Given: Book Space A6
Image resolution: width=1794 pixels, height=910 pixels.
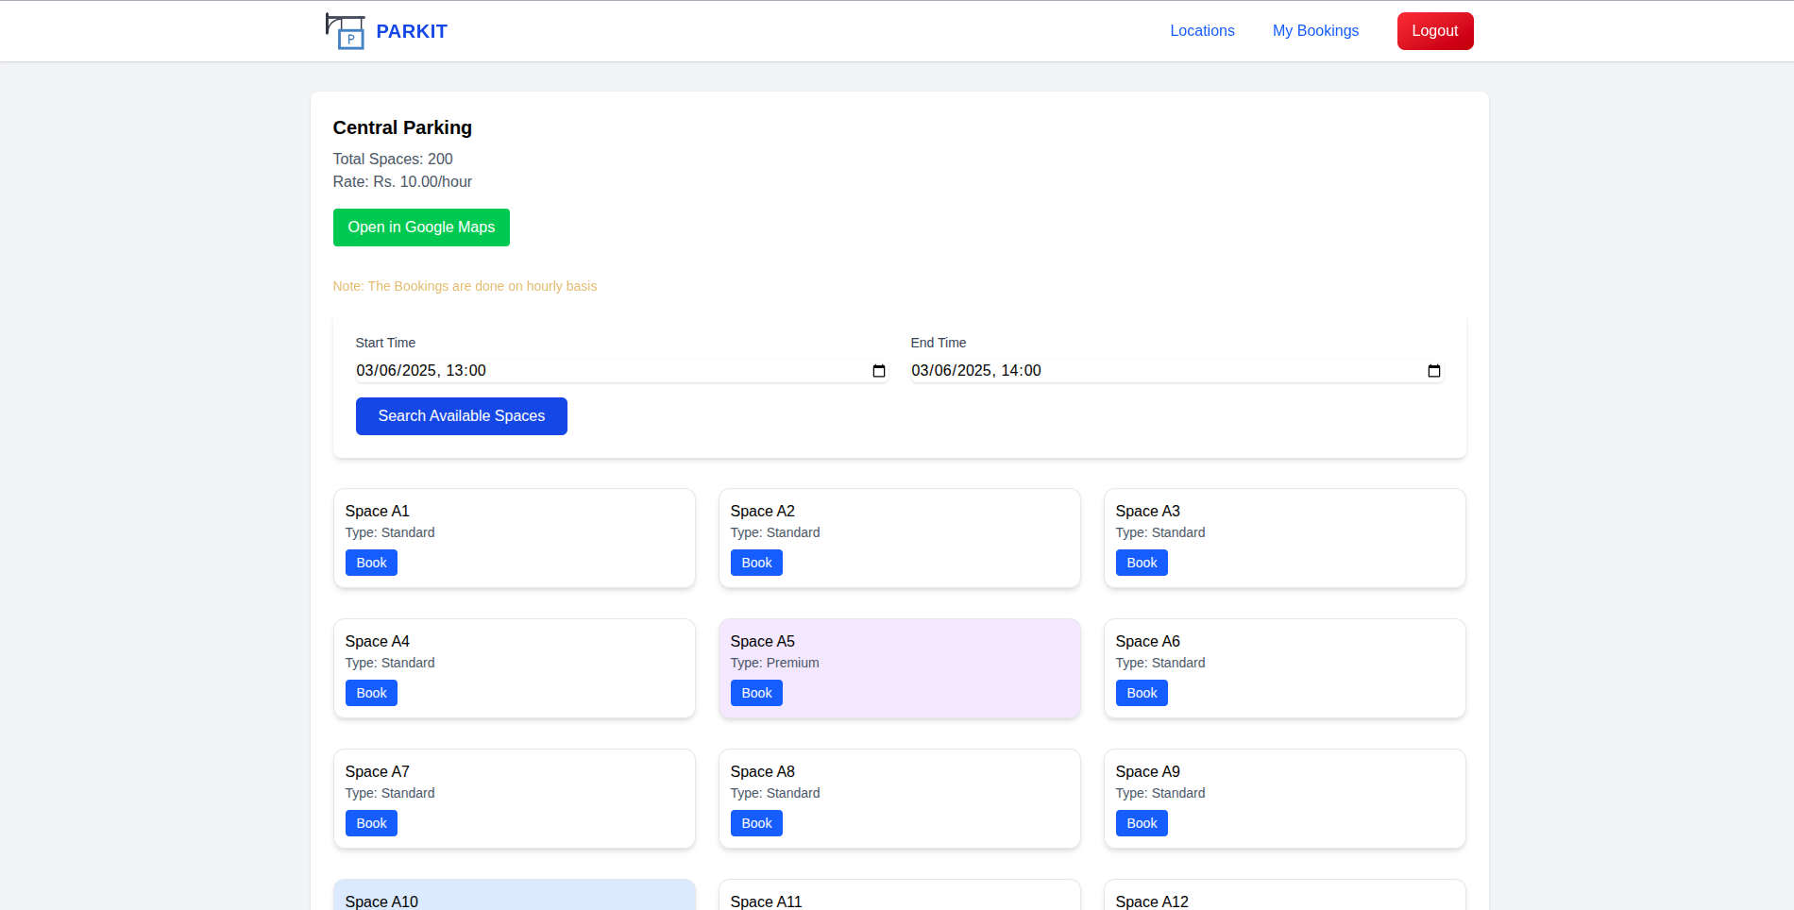Looking at the screenshot, I should 1142,693.
